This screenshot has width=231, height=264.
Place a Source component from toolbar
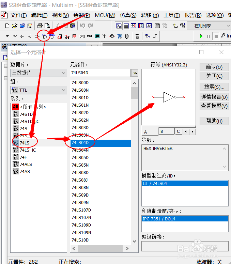point(7,36)
